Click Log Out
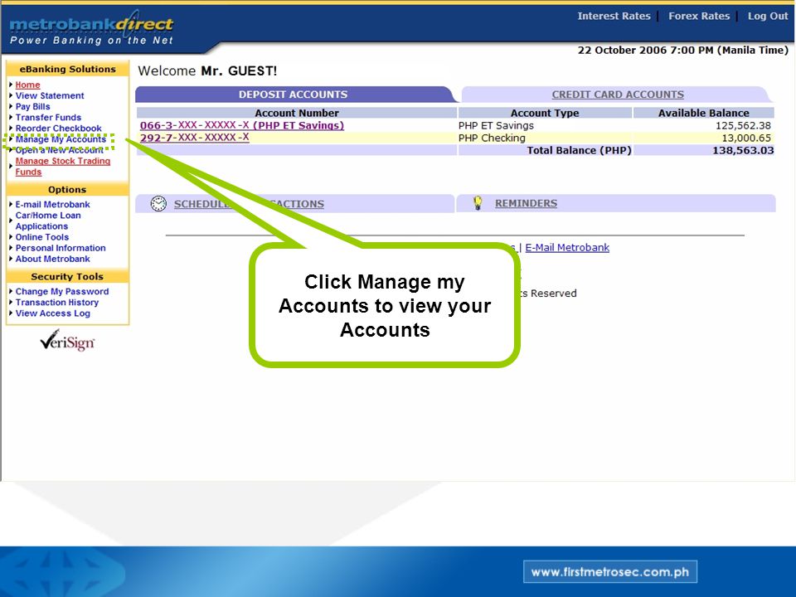Screen dimensions: 796x597 coord(768,16)
